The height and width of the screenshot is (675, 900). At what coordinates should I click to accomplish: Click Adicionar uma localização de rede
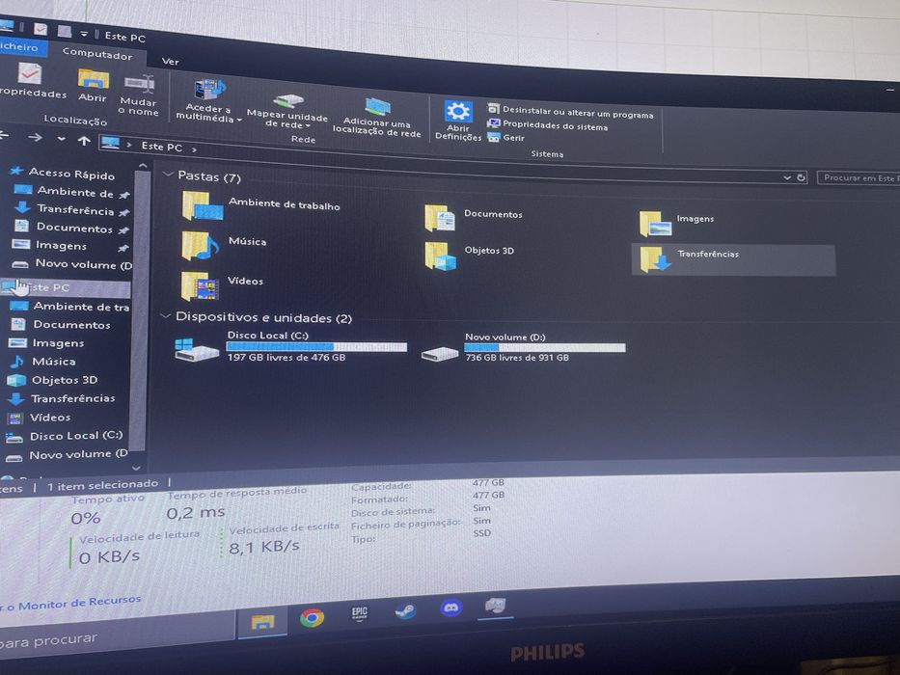376,119
